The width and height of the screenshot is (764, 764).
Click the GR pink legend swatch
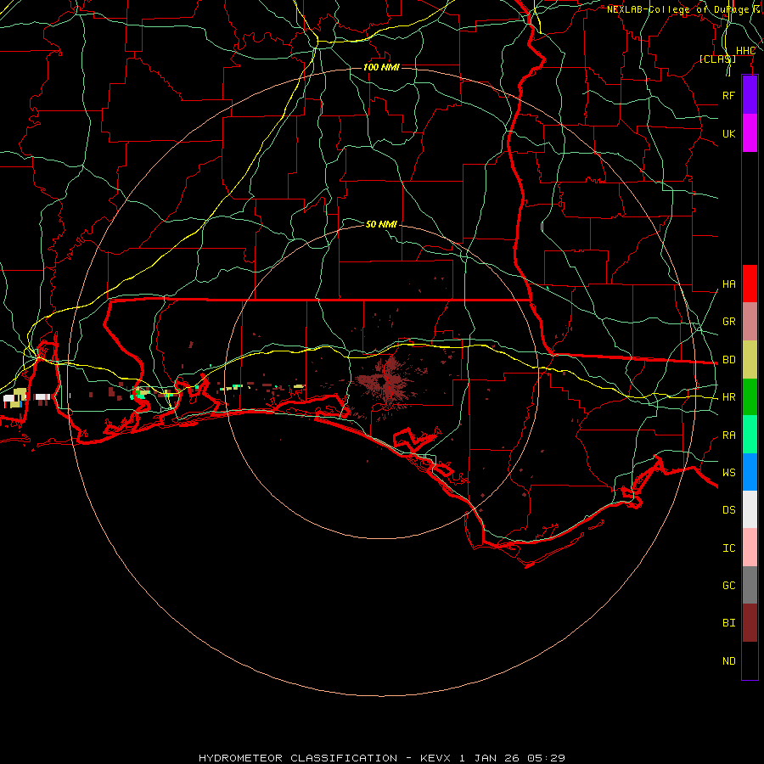(750, 322)
